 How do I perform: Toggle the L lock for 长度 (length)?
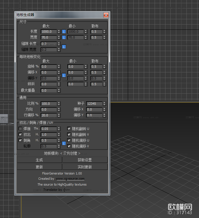pos(64,32)
